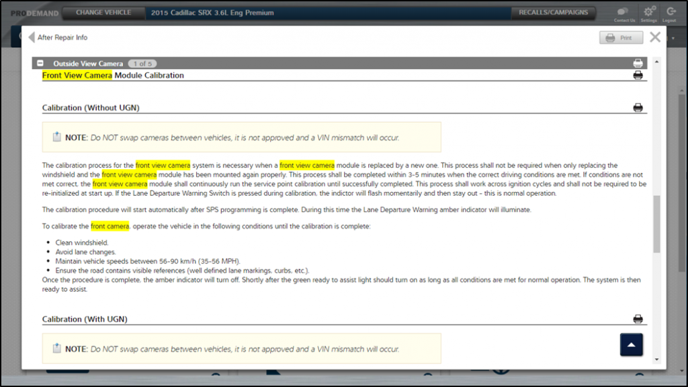This screenshot has width=688, height=387.
Task: Print Front View Camera Module Calibration article
Action: (638, 75)
